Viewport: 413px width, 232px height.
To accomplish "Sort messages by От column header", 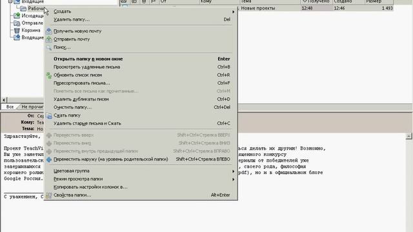I will [179, 1].
